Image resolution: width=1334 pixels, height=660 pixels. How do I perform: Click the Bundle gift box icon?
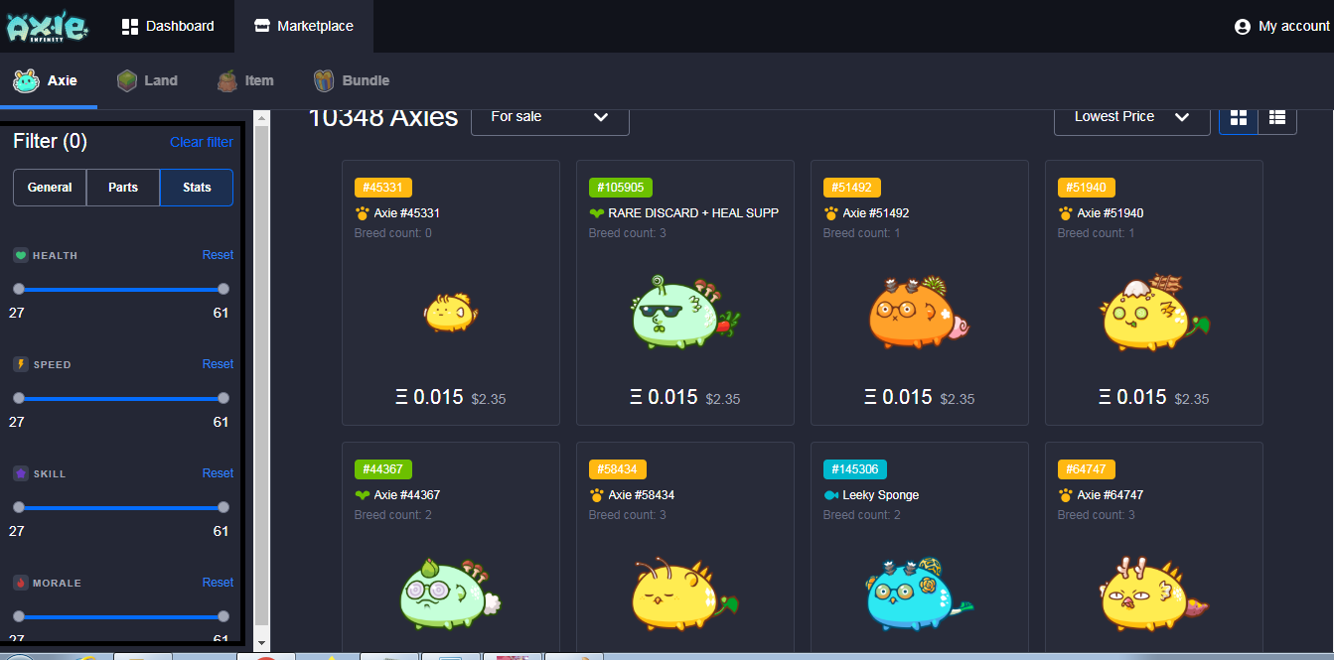point(324,80)
